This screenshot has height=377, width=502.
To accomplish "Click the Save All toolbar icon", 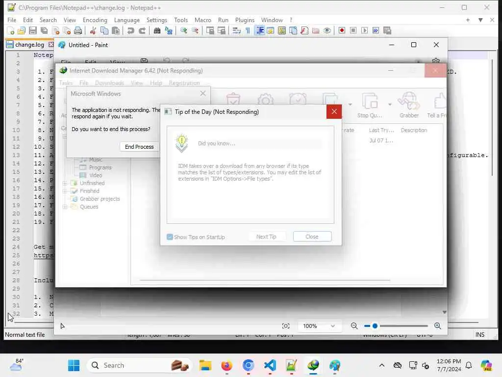I will click(44, 31).
